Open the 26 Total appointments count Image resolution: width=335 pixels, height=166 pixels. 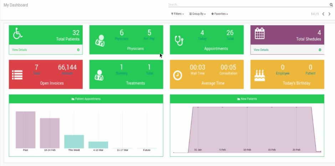click(230, 33)
